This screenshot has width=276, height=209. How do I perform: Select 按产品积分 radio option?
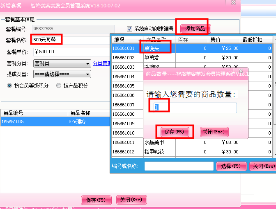(x=59, y=85)
